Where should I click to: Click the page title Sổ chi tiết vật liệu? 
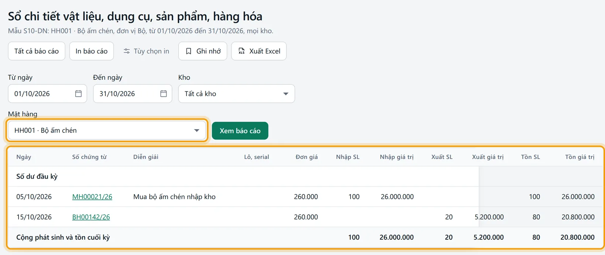click(135, 16)
